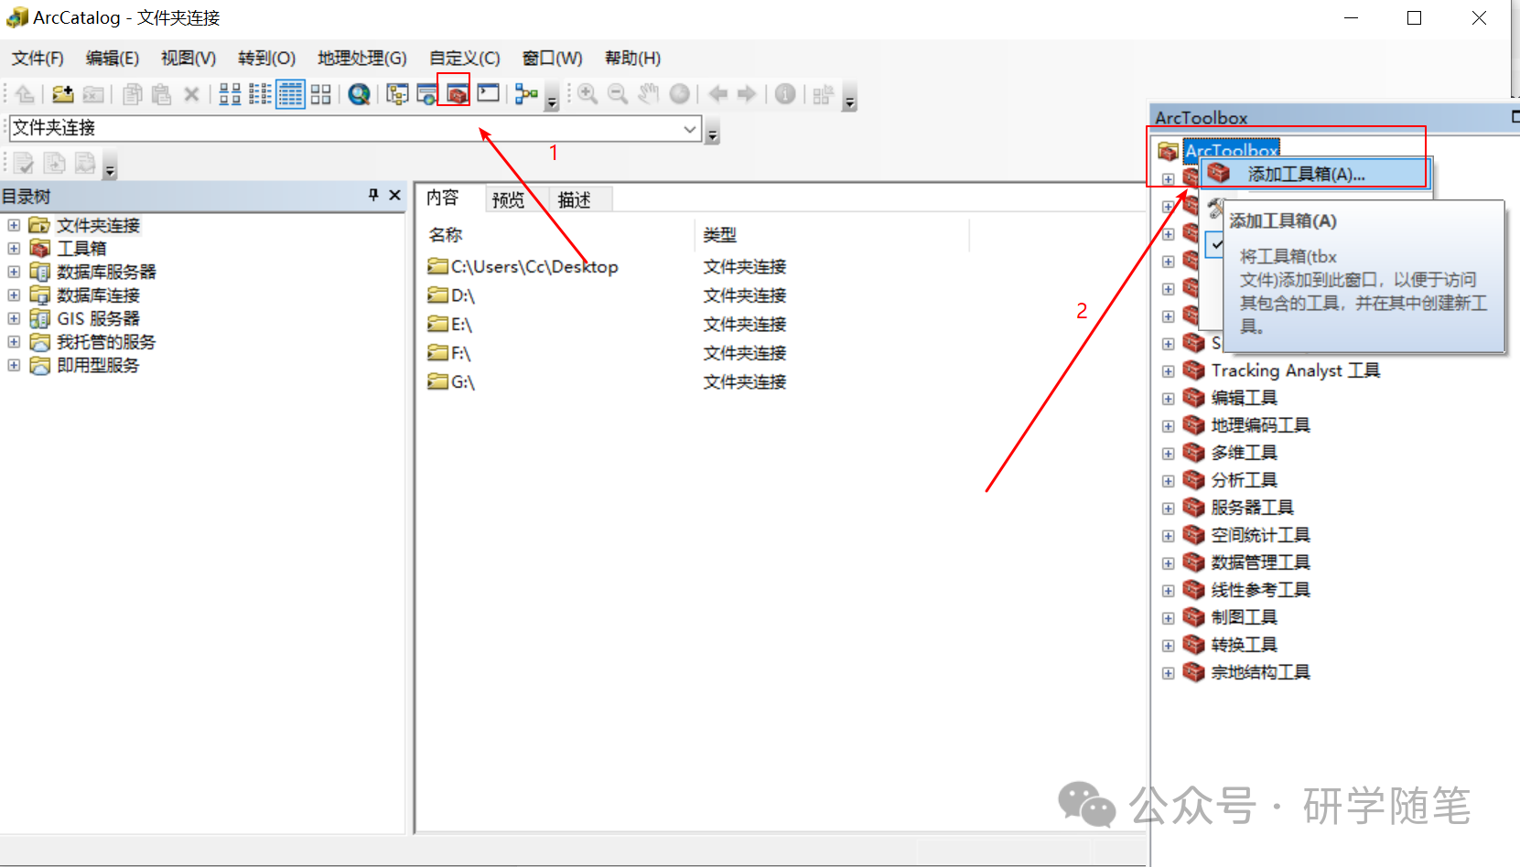Click the Validate Metadata icon
The width and height of the screenshot is (1520, 867).
click(x=24, y=163)
